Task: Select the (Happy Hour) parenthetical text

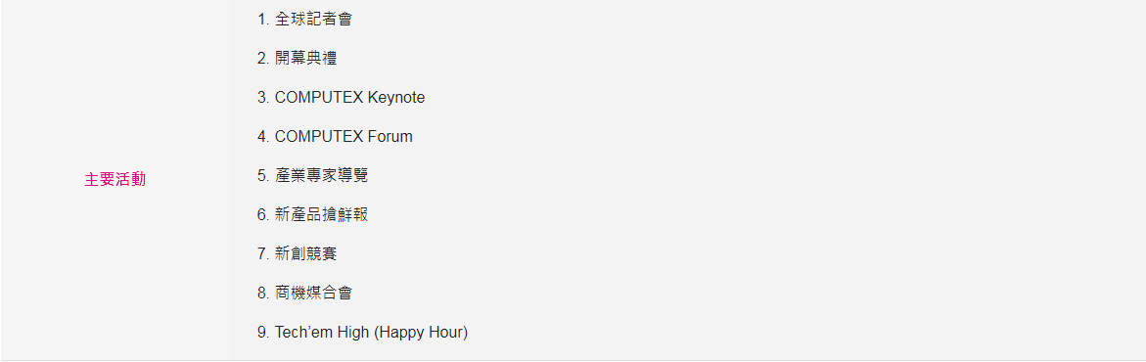Action: click(421, 333)
